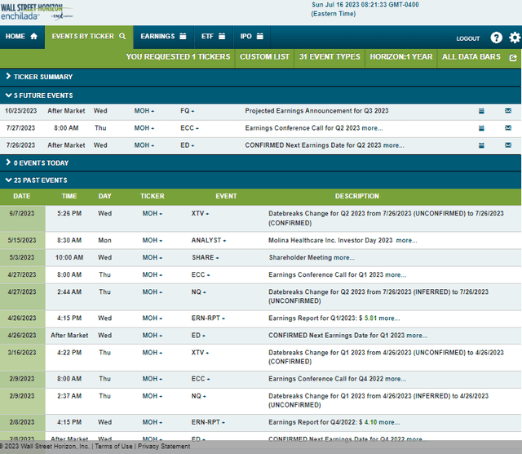Sort by TIME column header

(x=69, y=196)
